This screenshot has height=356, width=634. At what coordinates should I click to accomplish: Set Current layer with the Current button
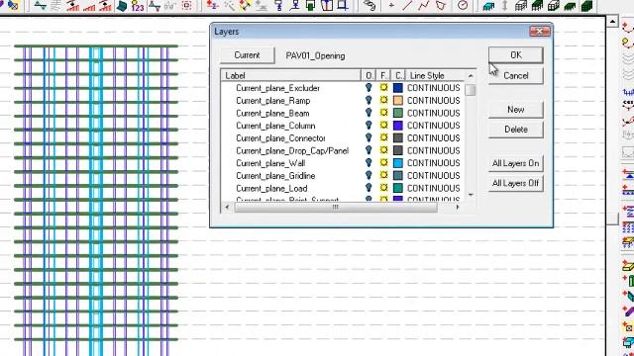click(x=247, y=55)
